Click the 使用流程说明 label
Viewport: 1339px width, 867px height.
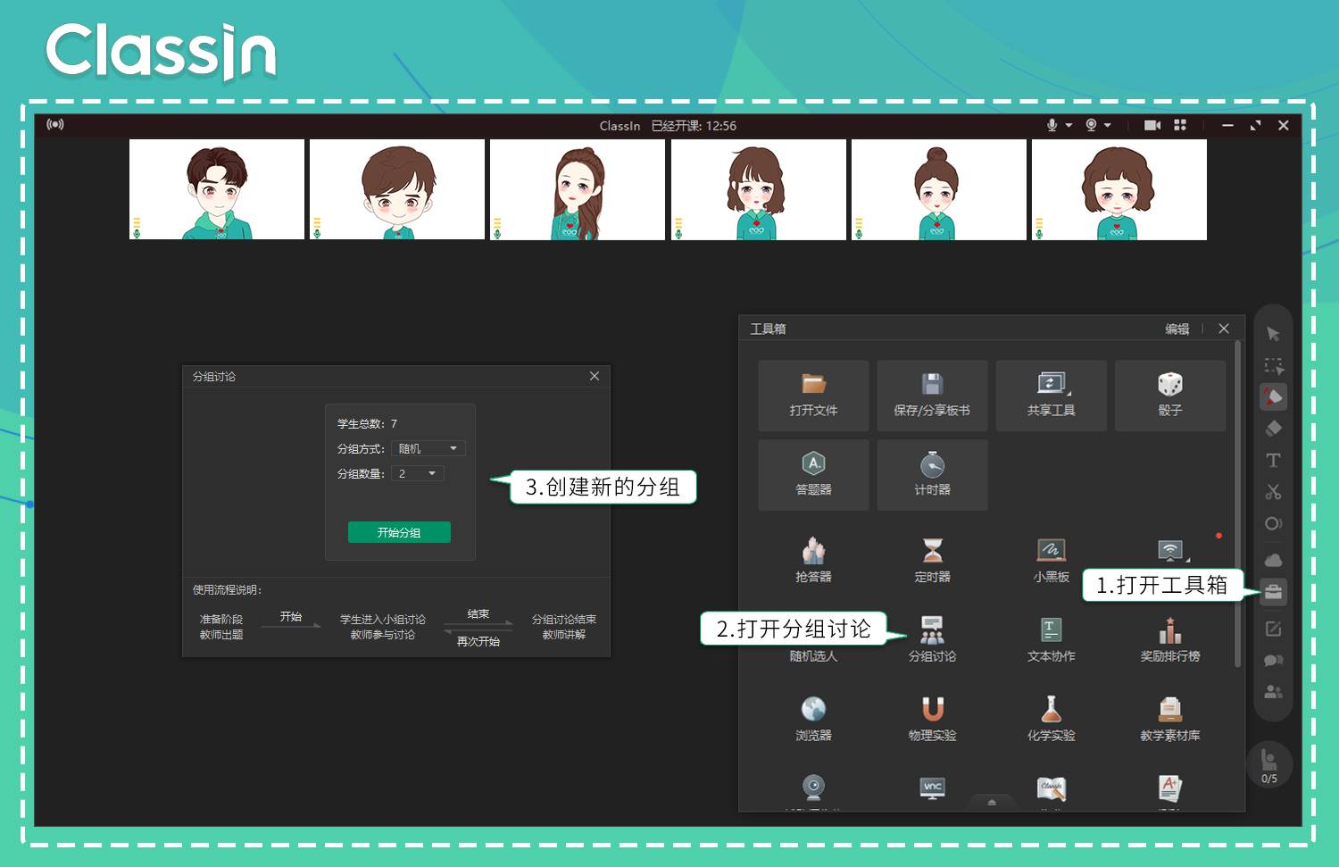point(227,589)
